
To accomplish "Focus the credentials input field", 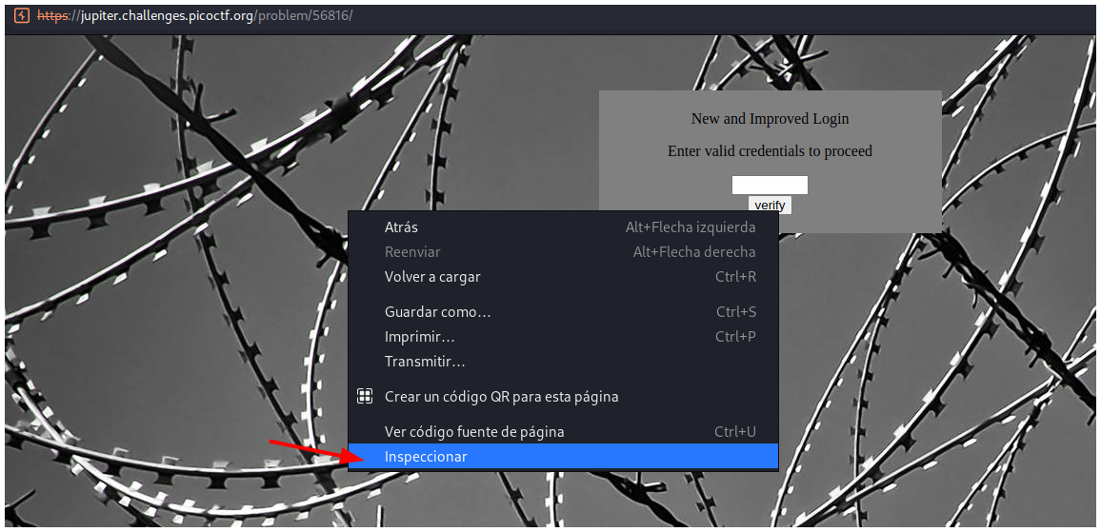I will [x=770, y=185].
